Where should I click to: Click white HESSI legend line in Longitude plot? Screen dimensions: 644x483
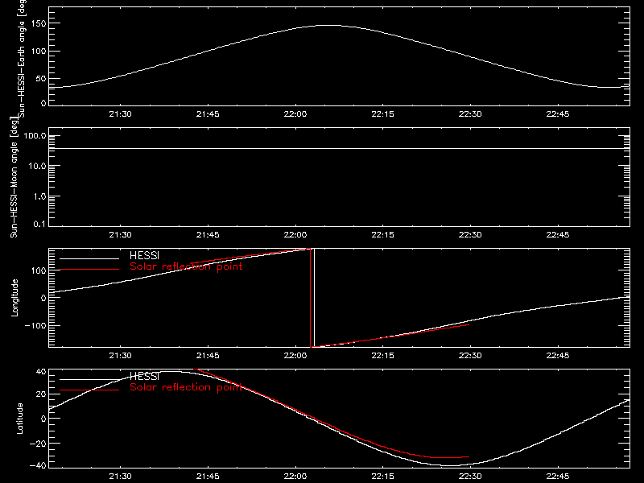(x=89, y=258)
